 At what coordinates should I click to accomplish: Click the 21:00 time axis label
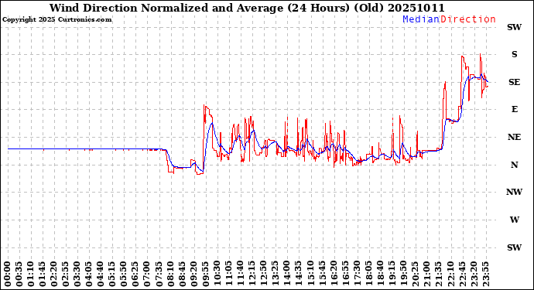(x=426, y=274)
